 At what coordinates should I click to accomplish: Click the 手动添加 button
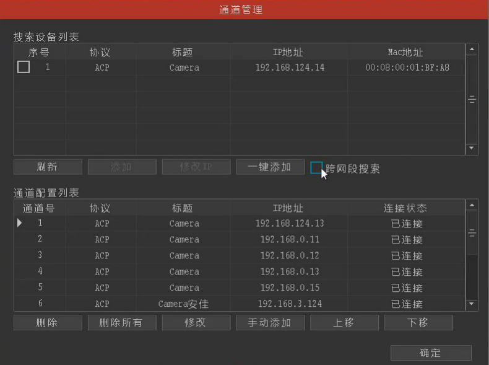270,322
